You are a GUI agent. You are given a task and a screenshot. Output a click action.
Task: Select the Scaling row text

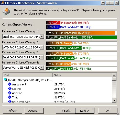pyautogui.click(x=16, y=89)
